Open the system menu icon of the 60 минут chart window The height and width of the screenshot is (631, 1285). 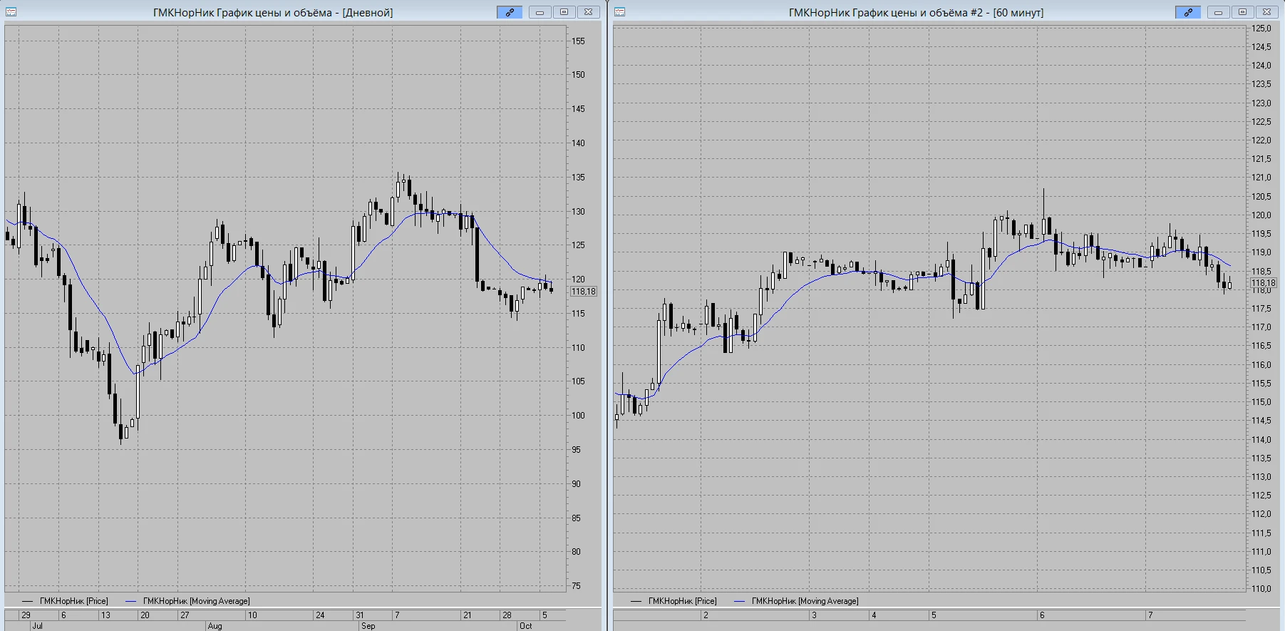point(619,12)
